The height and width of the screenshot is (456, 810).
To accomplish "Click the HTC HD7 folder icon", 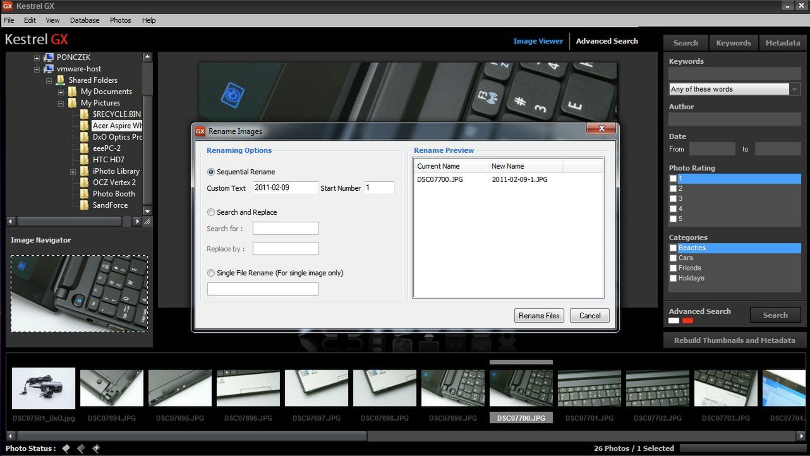I will point(84,160).
